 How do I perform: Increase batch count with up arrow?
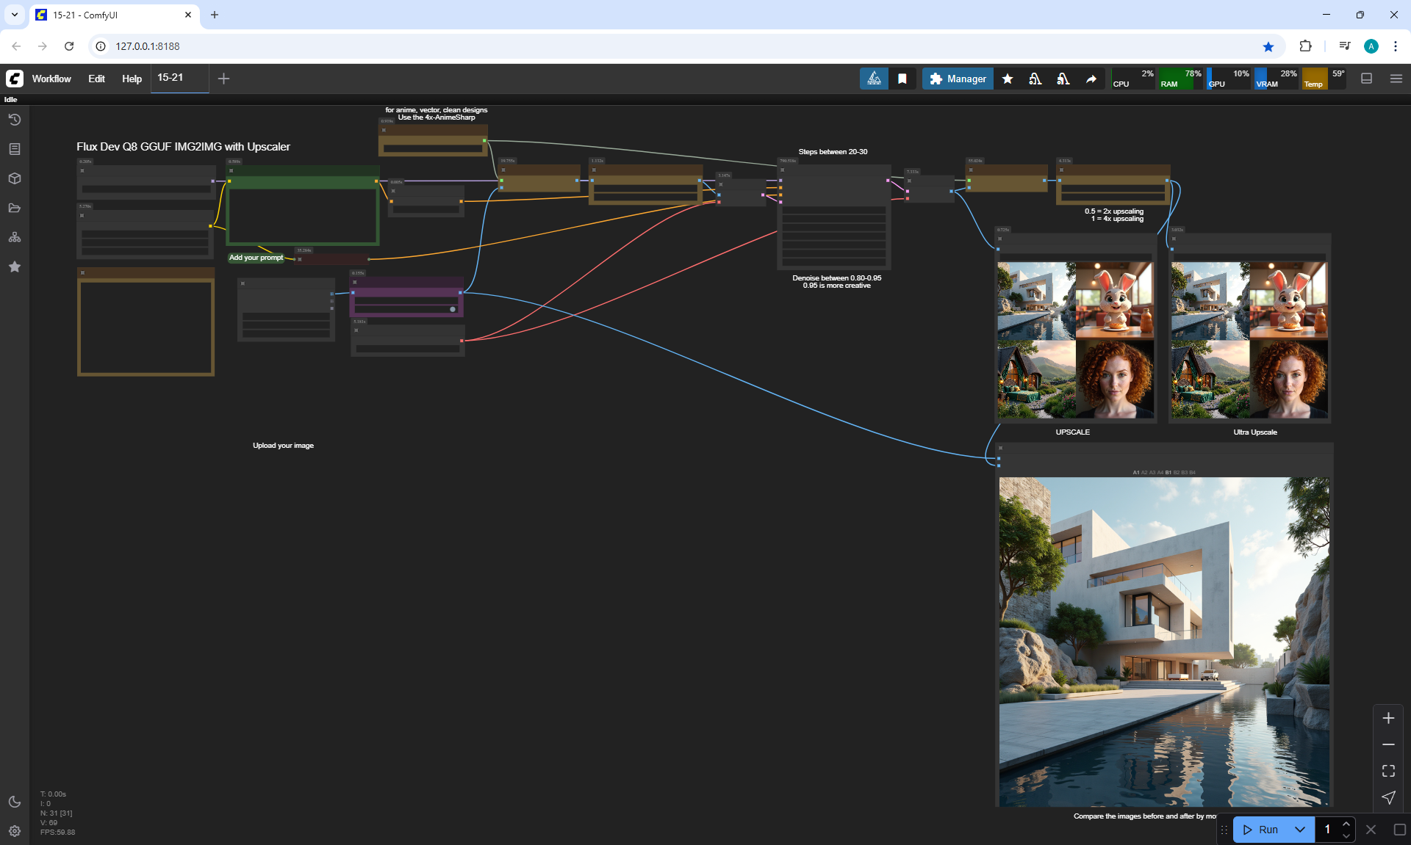point(1346,824)
